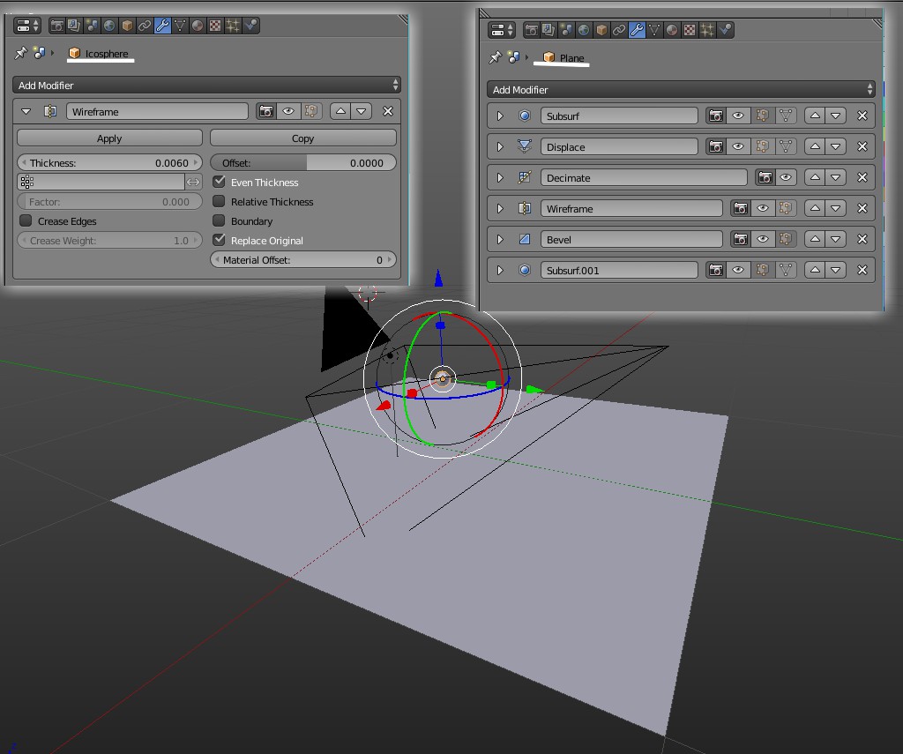Open Texture tab in Icosphere panel
Viewport: 903px width, 754px height.
click(215, 26)
